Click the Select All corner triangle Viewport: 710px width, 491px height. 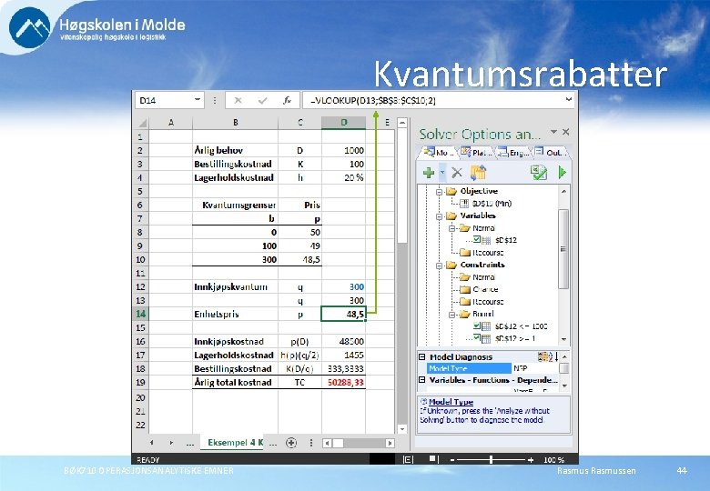pos(143,123)
